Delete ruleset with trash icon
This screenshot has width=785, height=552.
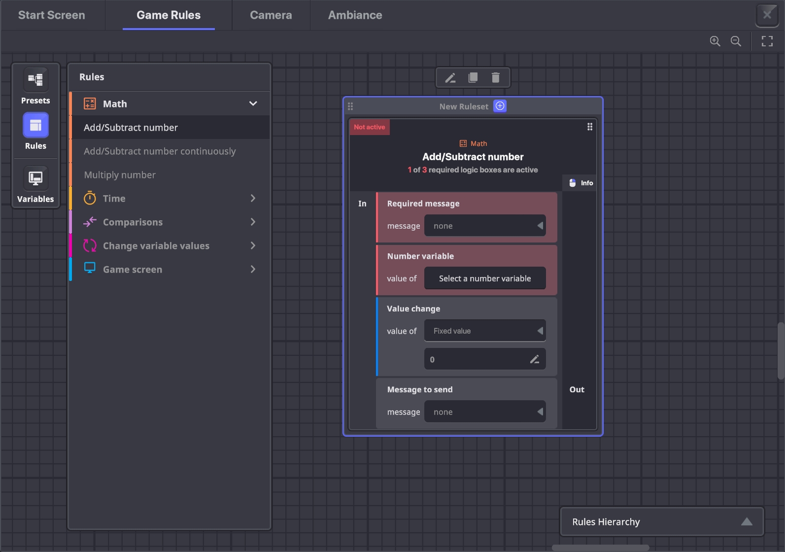[x=495, y=78]
